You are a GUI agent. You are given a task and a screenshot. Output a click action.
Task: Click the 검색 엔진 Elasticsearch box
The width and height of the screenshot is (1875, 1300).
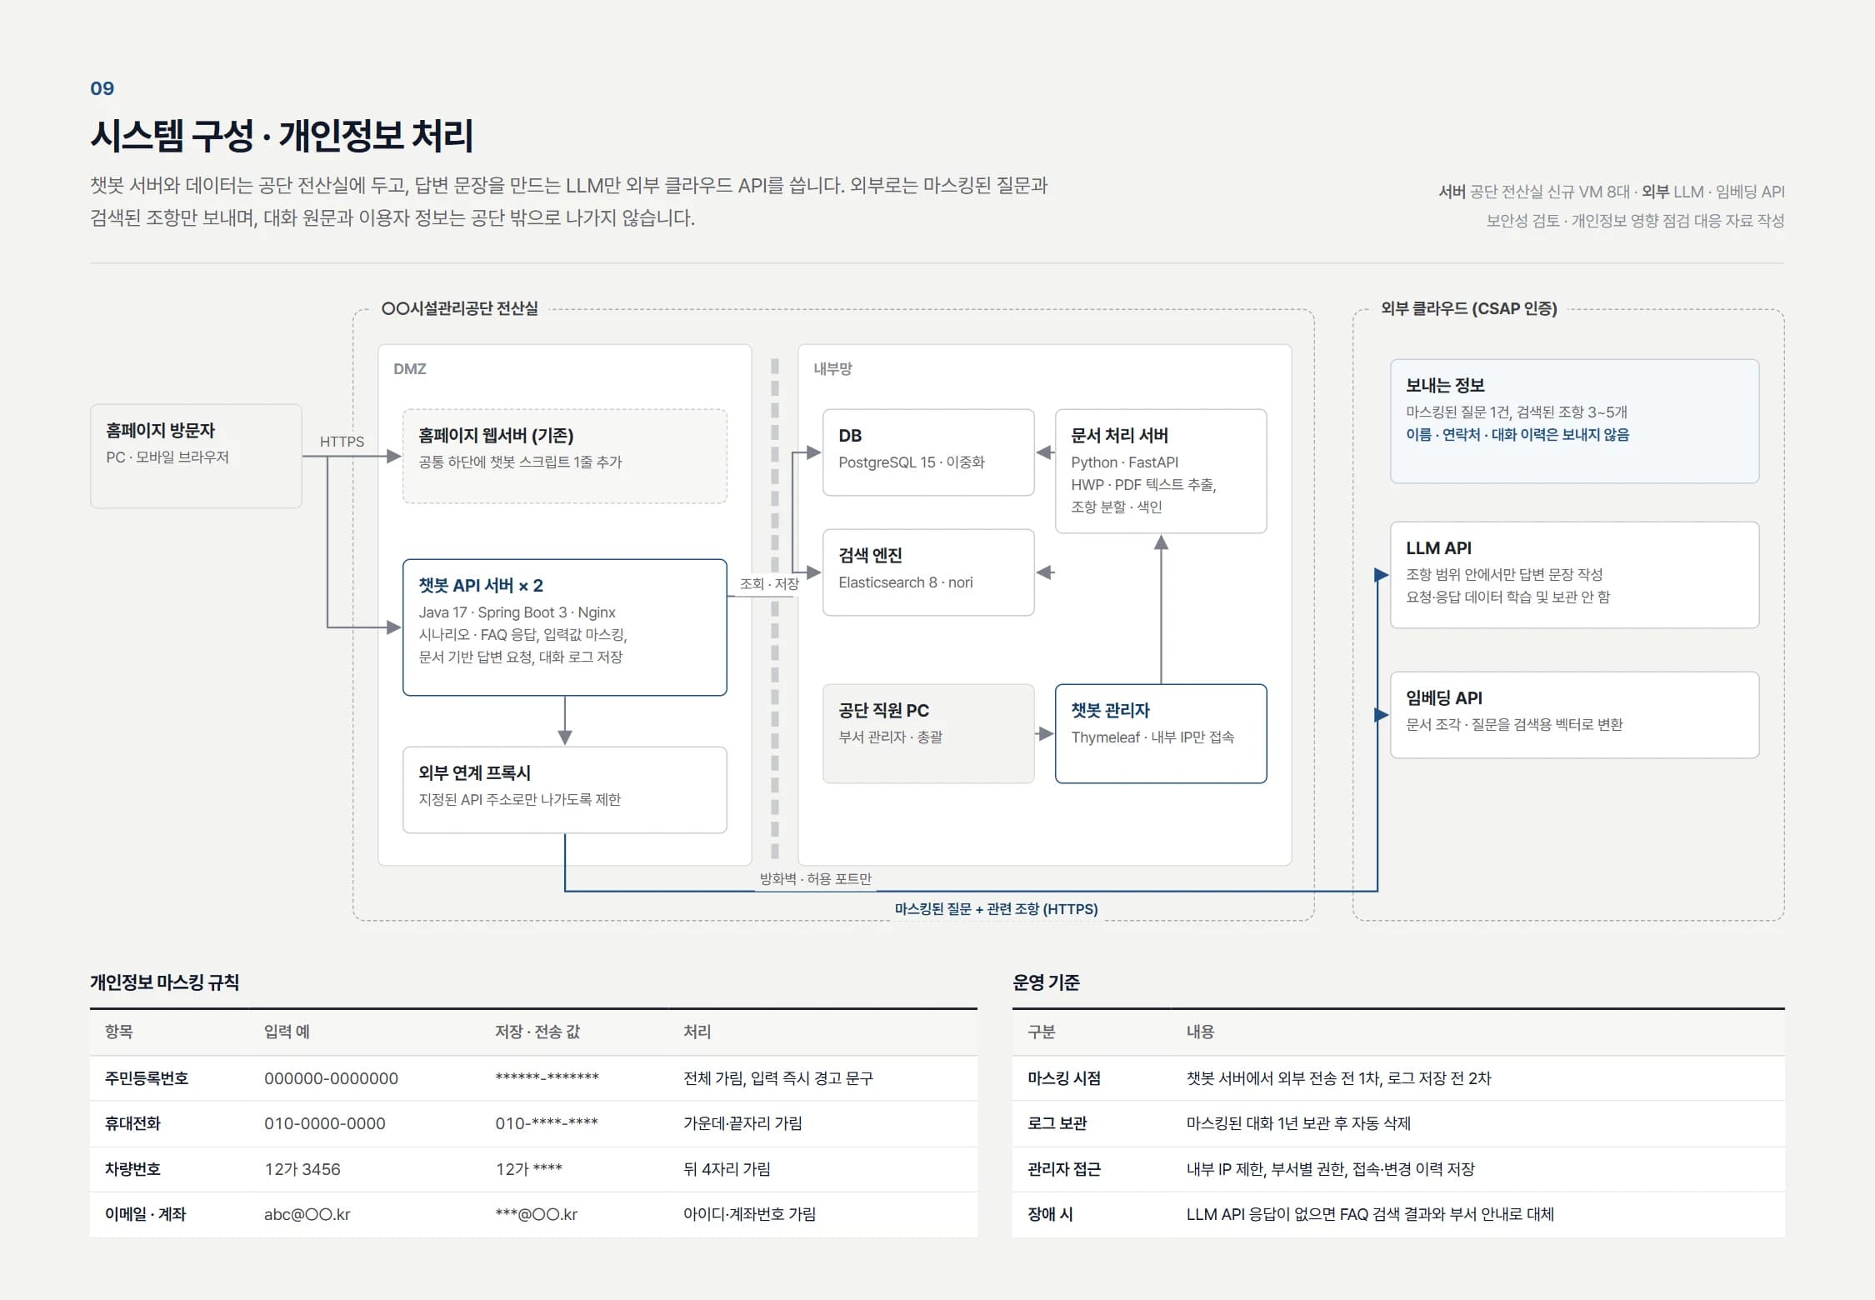tap(928, 572)
